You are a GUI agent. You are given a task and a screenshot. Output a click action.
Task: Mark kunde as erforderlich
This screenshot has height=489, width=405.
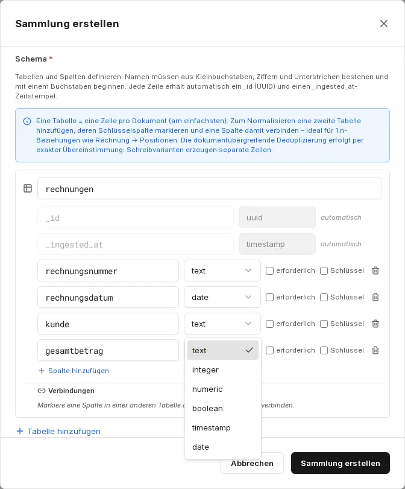click(x=269, y=324)
